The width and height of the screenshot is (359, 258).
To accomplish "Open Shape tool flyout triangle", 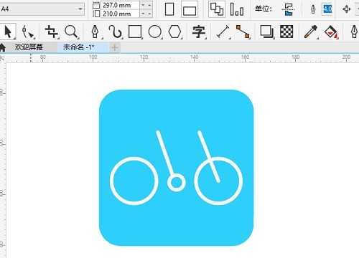I will tap(34, 38).
